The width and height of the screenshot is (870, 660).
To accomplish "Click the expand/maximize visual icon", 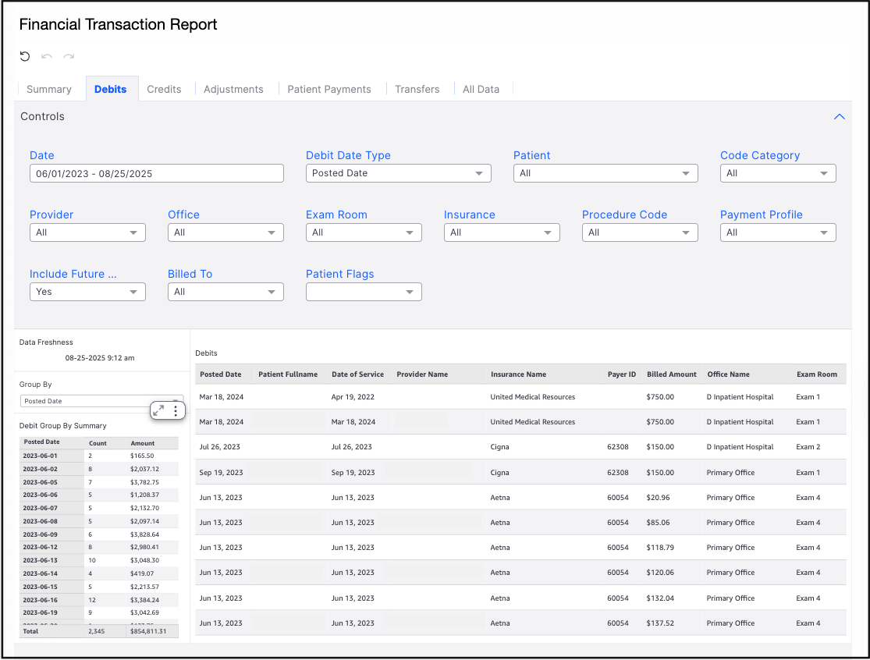I will [158, 410].
